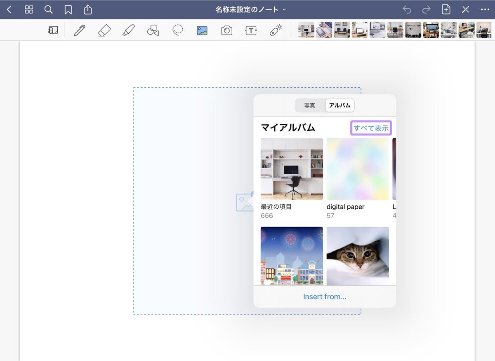495x361 pixels.
Task: Open the notebook title dropdown
Action: coord(250,9)
